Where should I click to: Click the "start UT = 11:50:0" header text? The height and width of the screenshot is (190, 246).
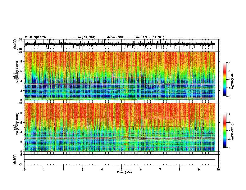coord(150,37)
